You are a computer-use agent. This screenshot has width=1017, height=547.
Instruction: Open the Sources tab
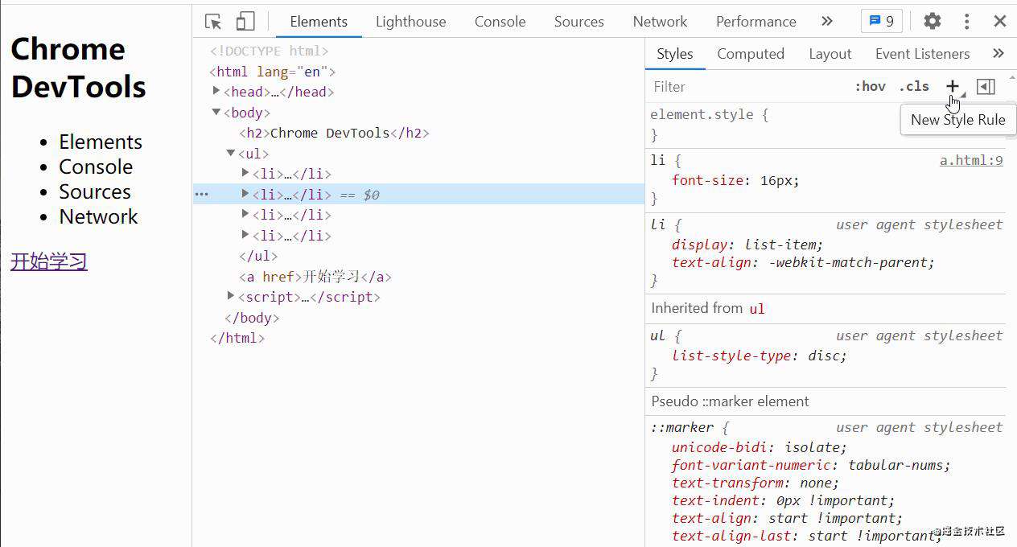click(578, 22)
